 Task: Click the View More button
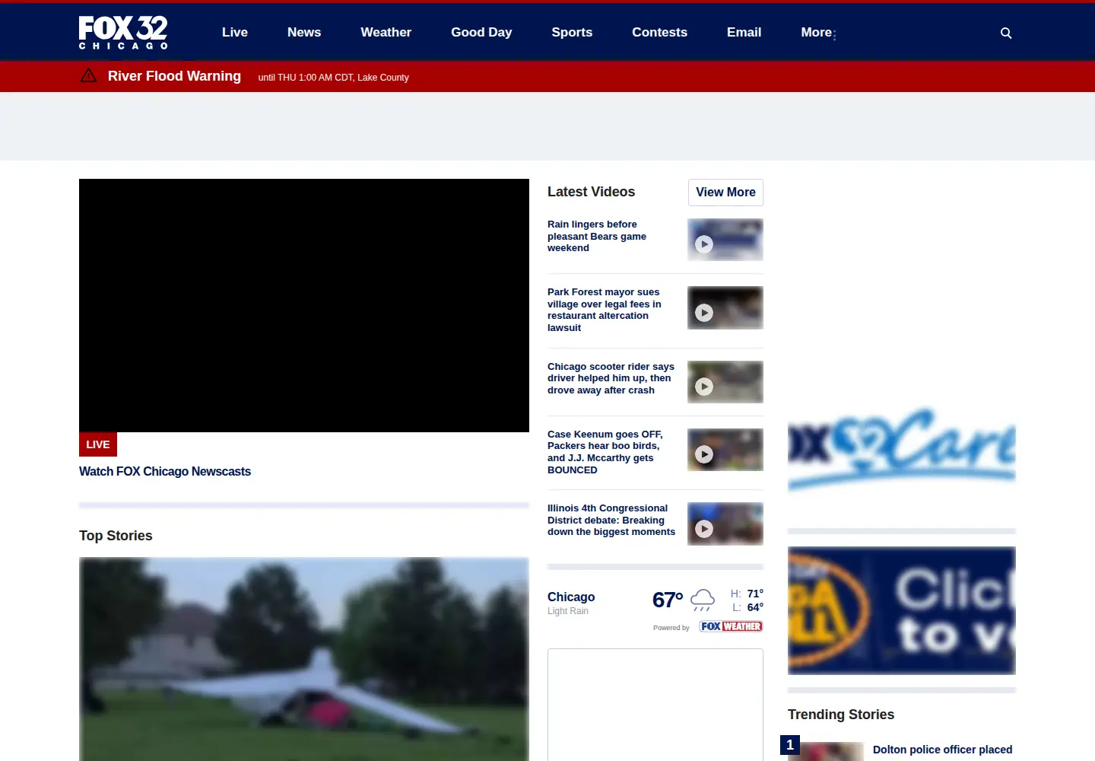point(725,192)
